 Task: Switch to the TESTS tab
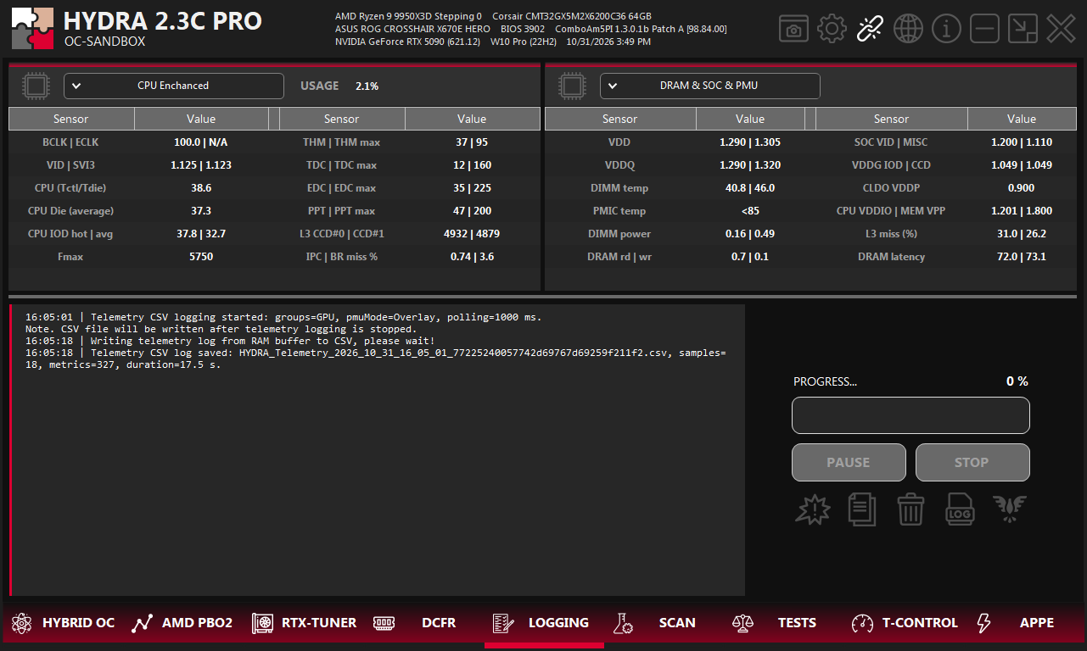pyautogui.click(x=774, y=623)
